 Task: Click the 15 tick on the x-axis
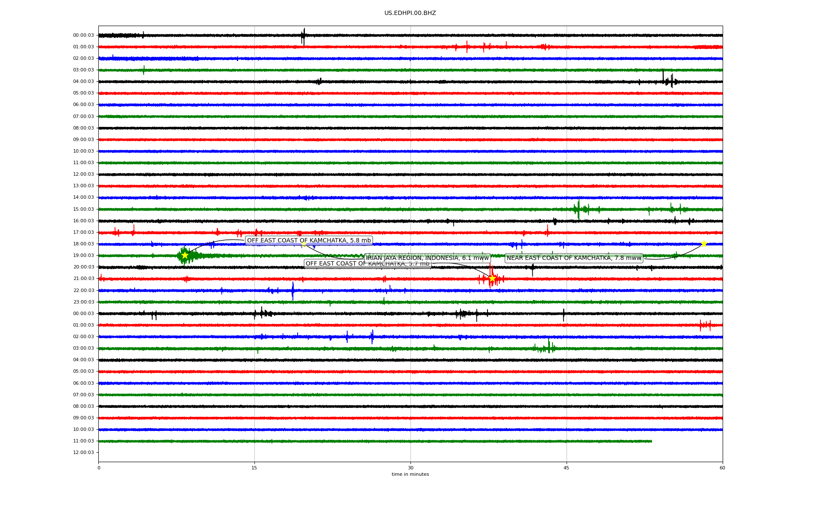tap(254, 468)
